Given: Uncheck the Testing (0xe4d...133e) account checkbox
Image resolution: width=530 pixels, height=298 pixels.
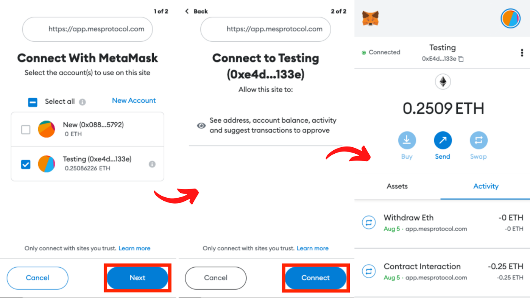Looking at the screenshot, I should pos(26,164).
